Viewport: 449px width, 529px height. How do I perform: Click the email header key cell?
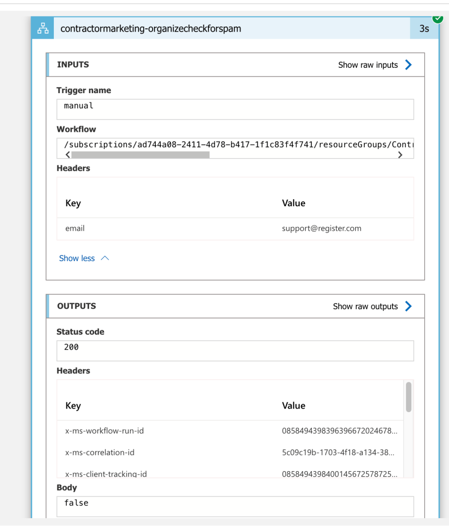(75, 229)
